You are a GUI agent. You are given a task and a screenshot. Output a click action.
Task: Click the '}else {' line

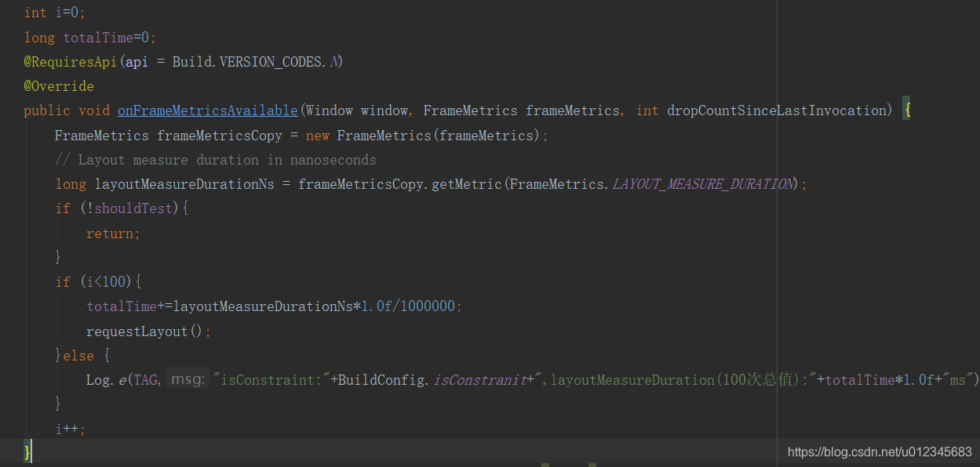pyautogui.click(x=82, y=356)
